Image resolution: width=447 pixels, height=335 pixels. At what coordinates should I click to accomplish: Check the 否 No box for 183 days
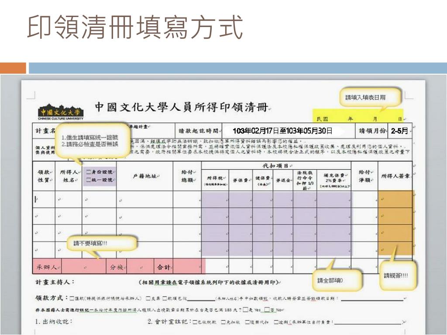pyautogui.click(x=267, y=310)
